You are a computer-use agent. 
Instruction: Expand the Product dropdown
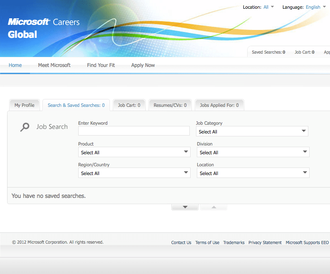(x=134, y=152)
